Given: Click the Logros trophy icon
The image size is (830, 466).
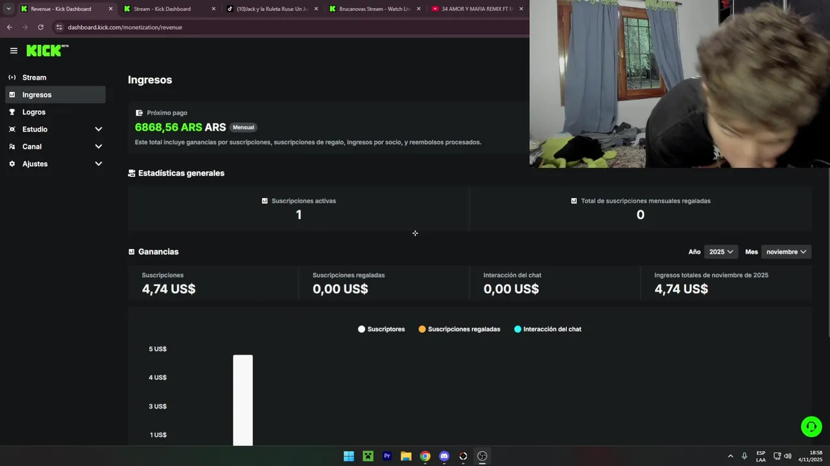Looking at the screenshot, I should [12, 112].
